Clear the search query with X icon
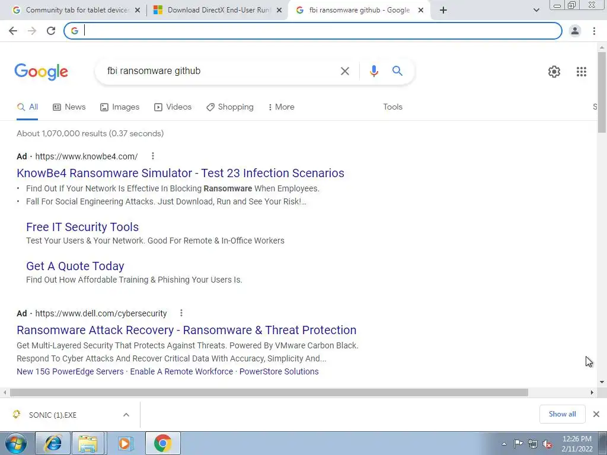Screen dimensions: 607x455 pos(344,71)
